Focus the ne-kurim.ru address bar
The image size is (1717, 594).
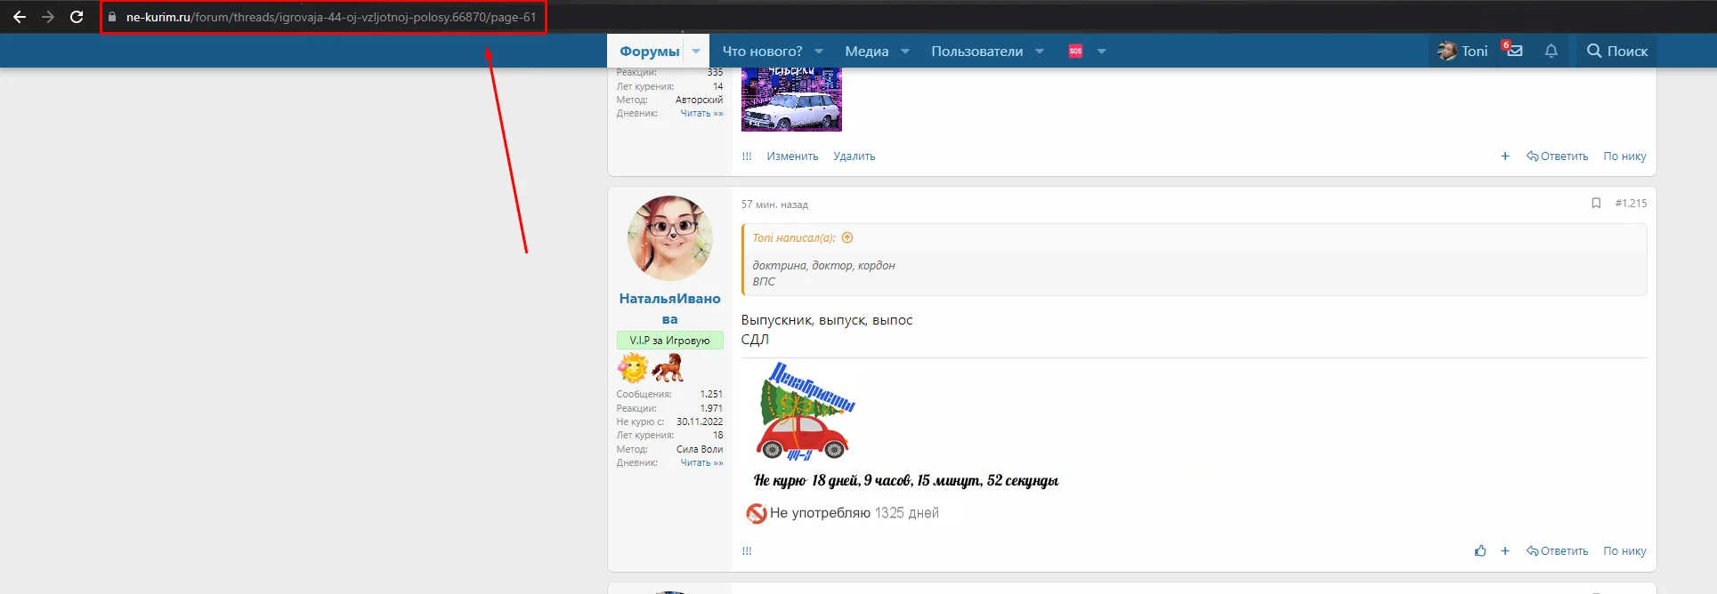coord(323,17)
